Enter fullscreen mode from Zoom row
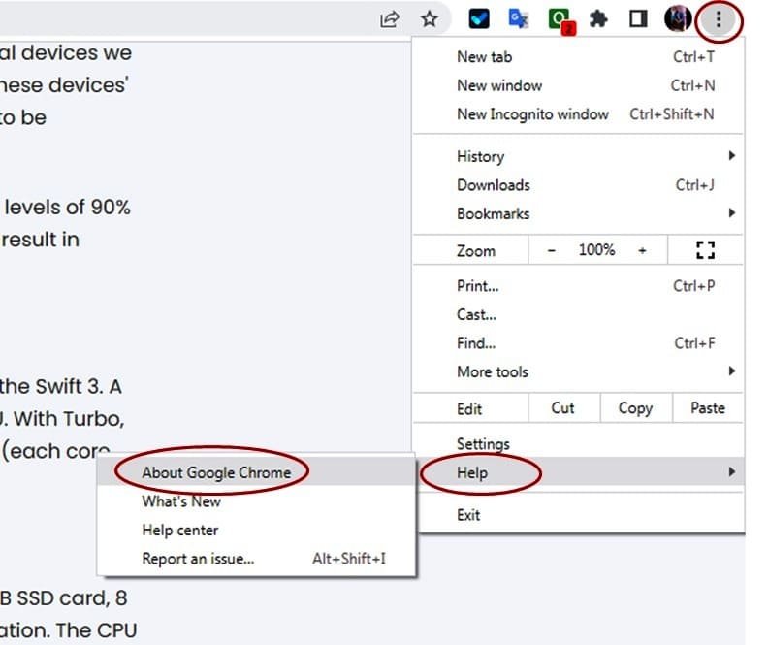This screenshot has height=645, width=768. pyautogui.click(x=705, y=250)
